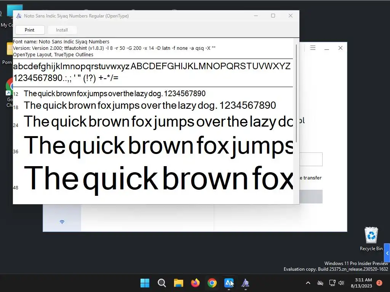Screen dimensions: 390x292
Task: Click the 18 point sample sentence
Action: tap(150, 106)
